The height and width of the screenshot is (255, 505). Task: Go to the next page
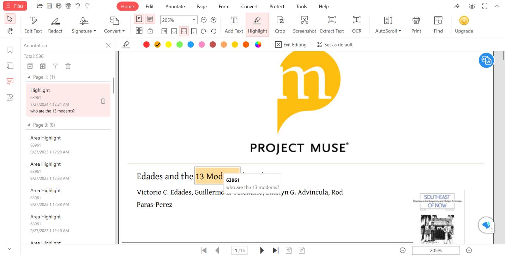click(x=261, y=250)
